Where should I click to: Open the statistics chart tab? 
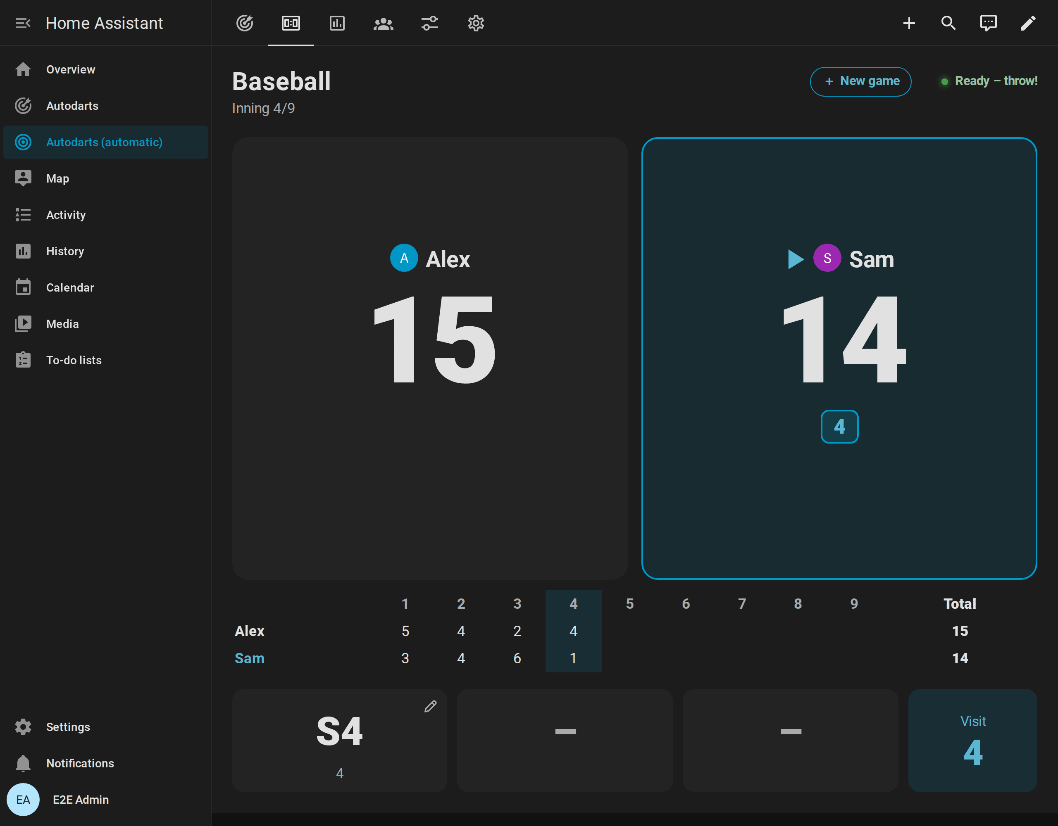pyautogui.click(x=337, y=23)
